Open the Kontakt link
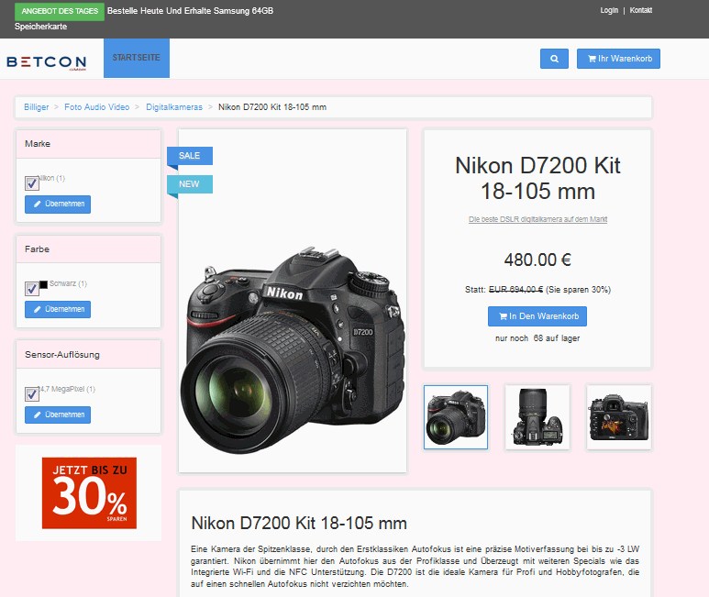 (641, 10)
